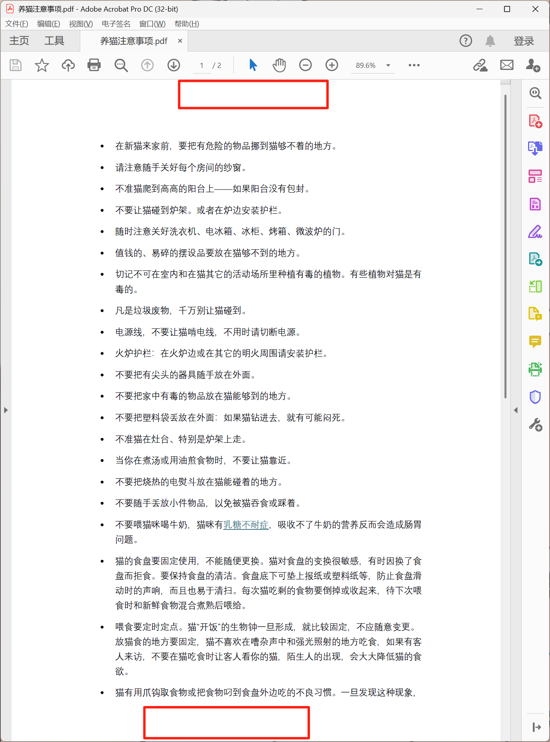
Task: Switch to the 工具 tab
Action: click(54, 41)
